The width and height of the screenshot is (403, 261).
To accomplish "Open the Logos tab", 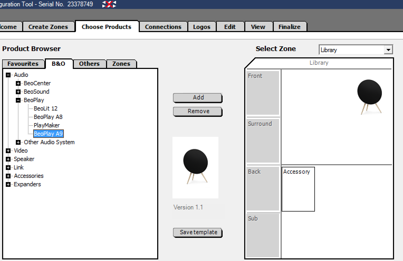I will [x=202, y=27].
